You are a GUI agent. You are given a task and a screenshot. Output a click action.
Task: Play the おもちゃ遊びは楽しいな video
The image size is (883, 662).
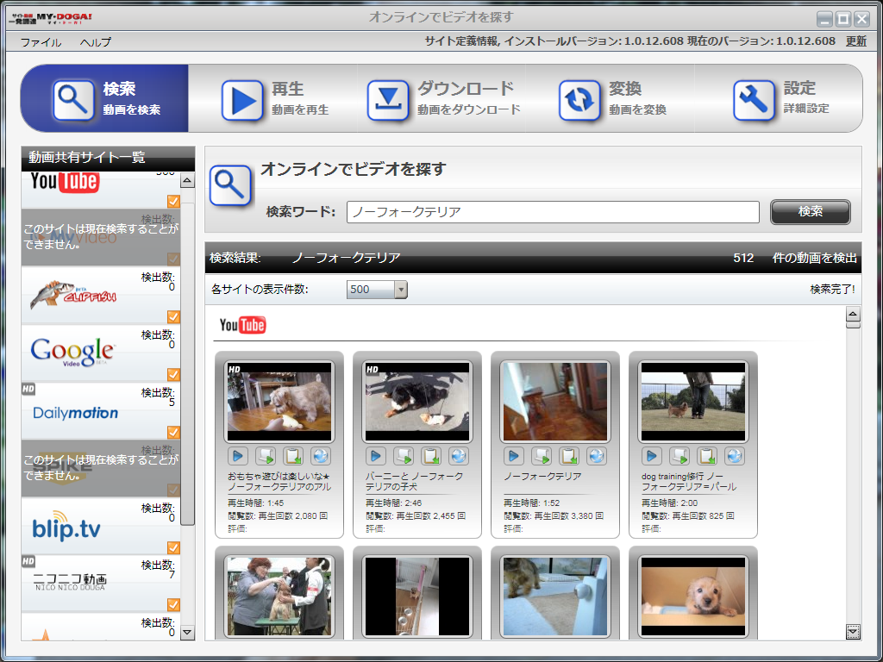pos(238,455)
